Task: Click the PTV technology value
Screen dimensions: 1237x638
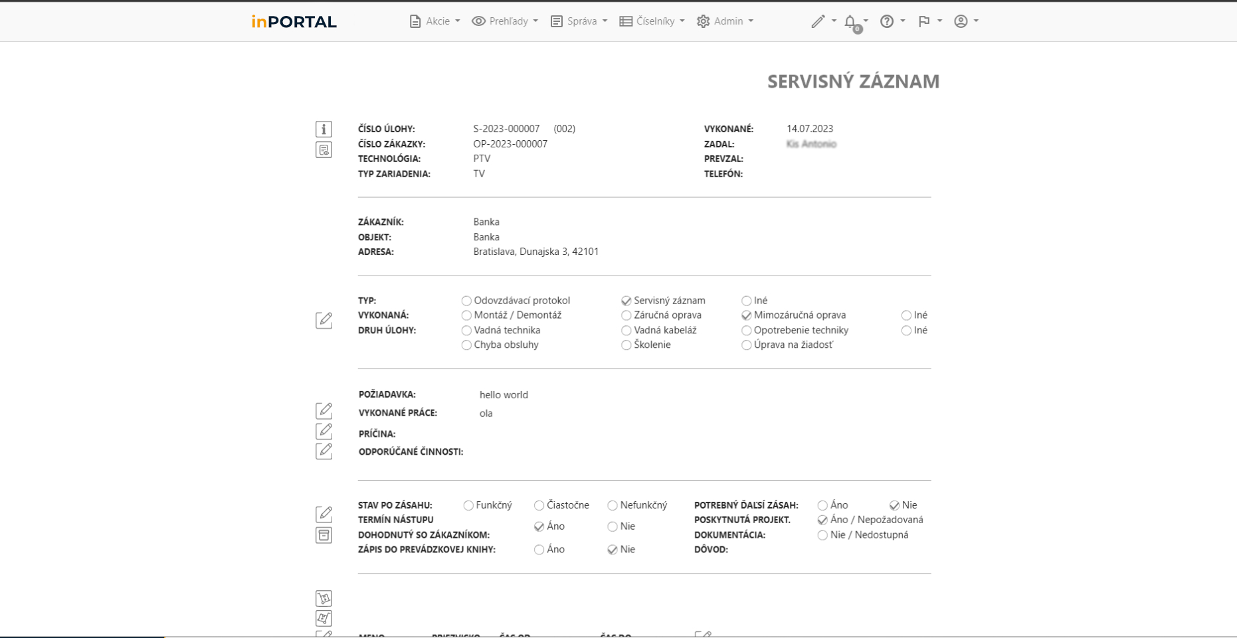Action: point(482,159)
